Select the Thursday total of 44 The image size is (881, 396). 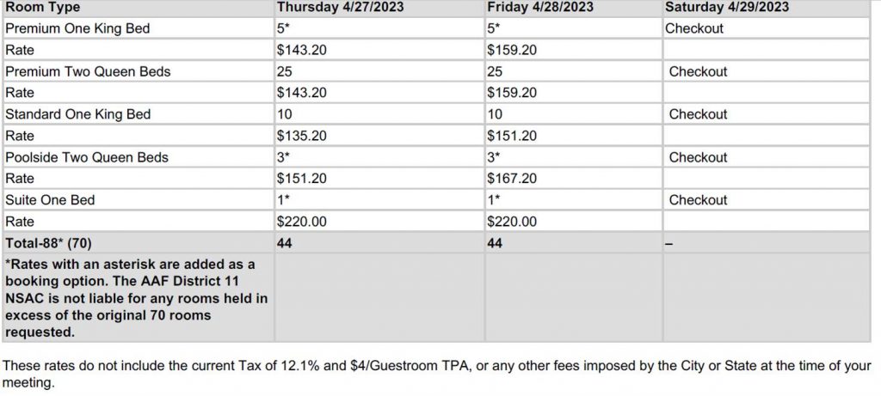tap(379, 243)
